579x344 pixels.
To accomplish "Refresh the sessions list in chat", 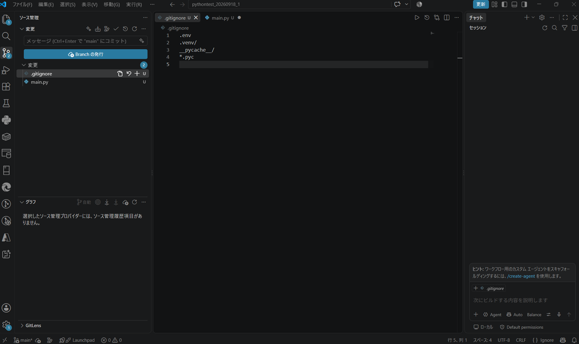I will (545, 28).
